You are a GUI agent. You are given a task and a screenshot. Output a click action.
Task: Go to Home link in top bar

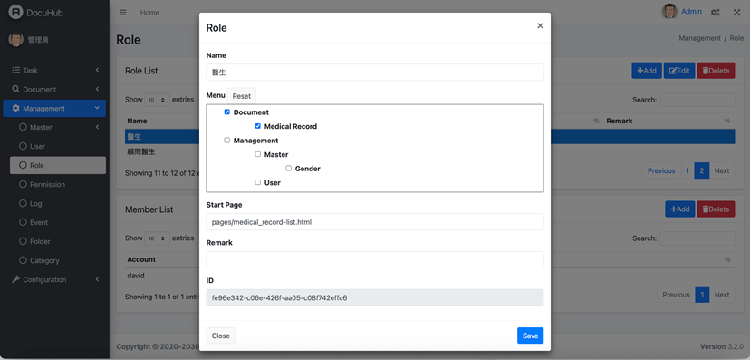(149, 13)
